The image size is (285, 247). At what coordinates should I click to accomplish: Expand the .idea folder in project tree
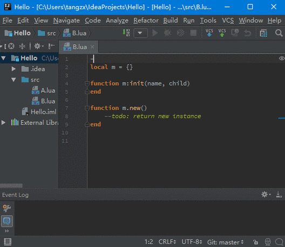pos(13,69)
